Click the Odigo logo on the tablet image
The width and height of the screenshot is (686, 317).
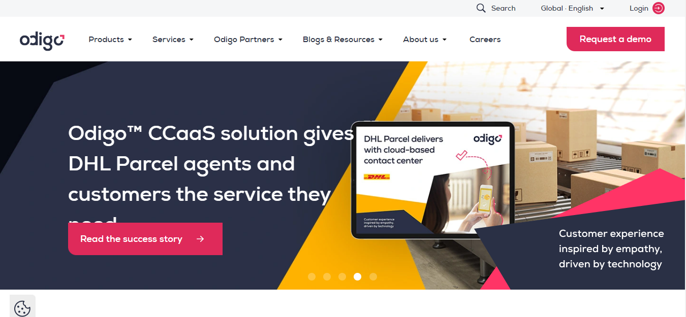coord(487,139)
